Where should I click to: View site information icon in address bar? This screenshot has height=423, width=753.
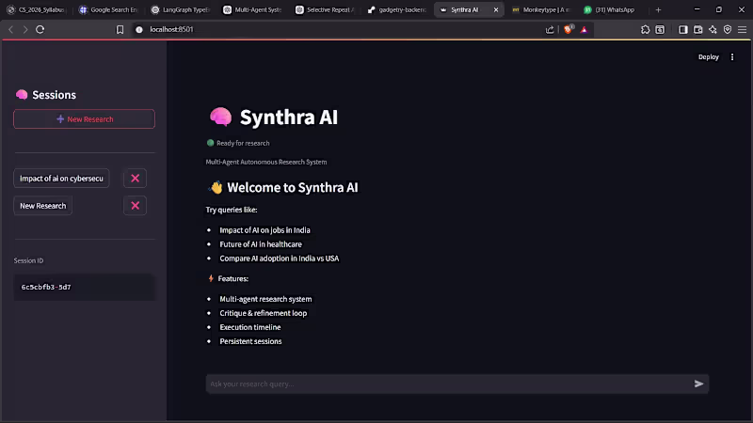(138, 29)
